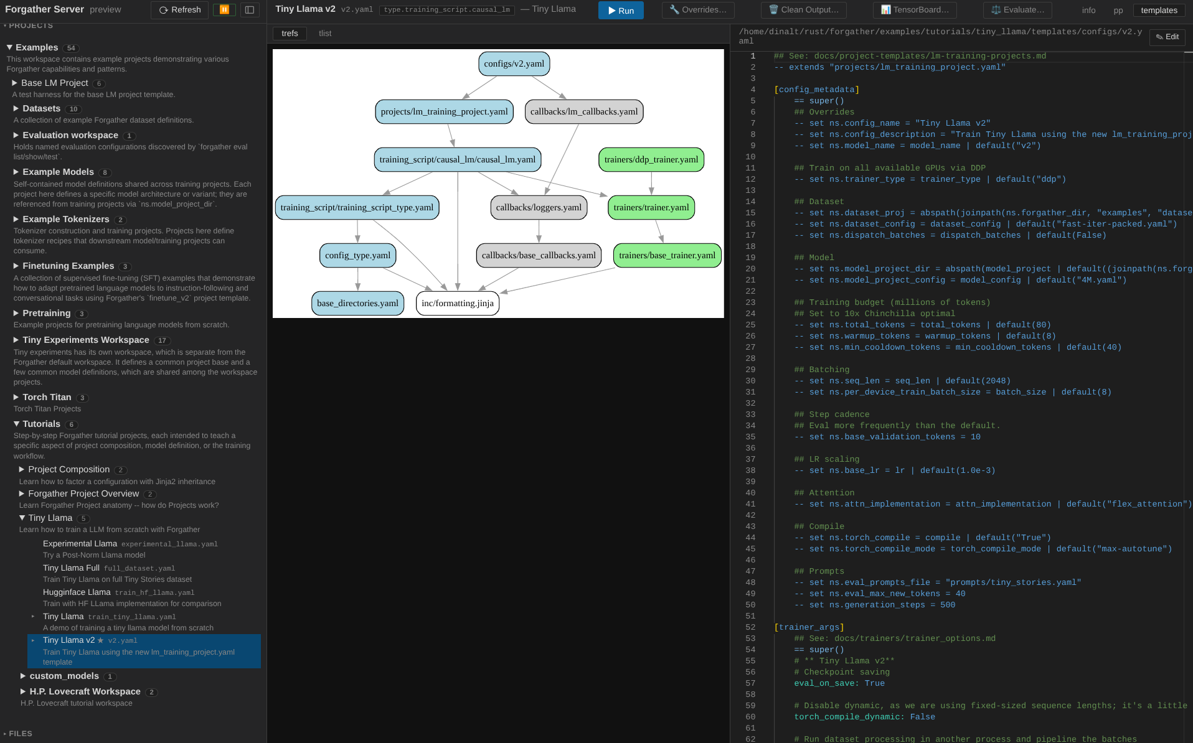The height and width of the screenshot is (743, 1193).
Task: Open the Tiny Llama train_tiny_llama.yaml configuration
Action: [x=144, y=622]
